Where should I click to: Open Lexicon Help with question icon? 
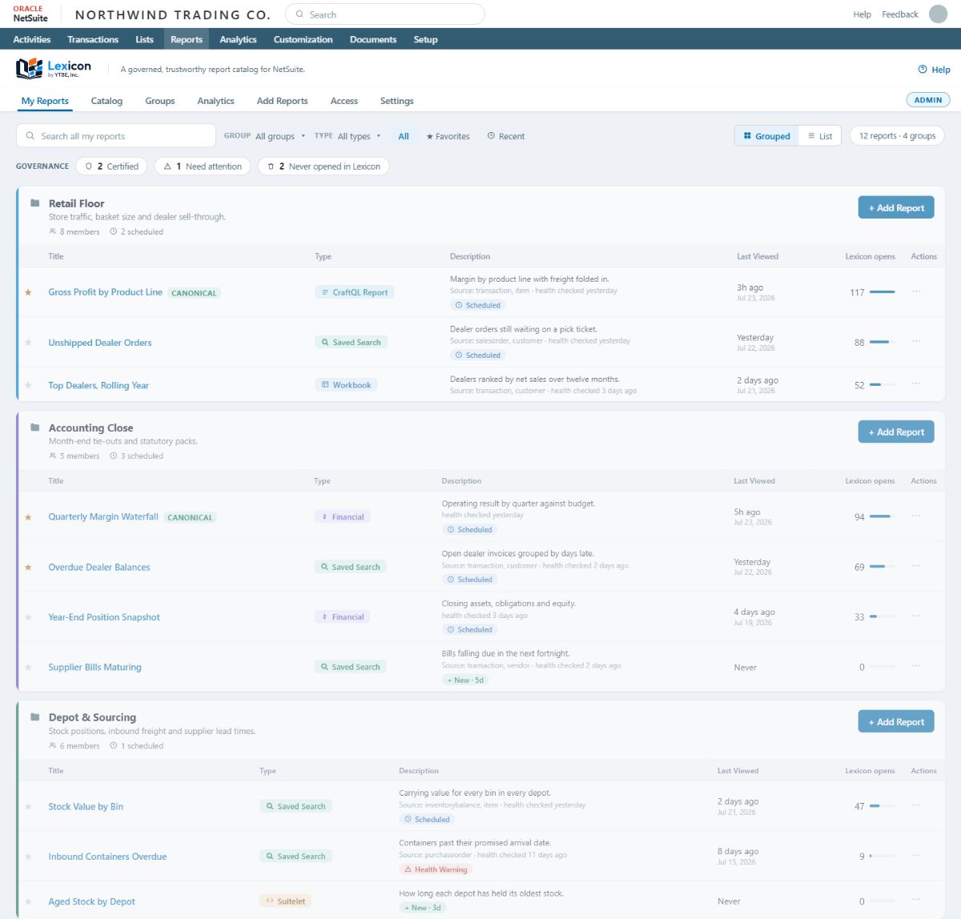coord(934,70)
